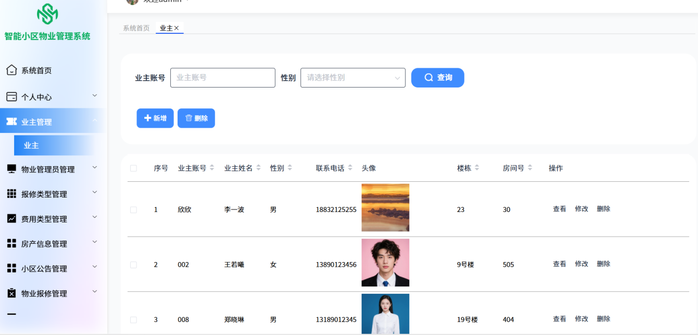Click the admin avatar at the top
Screen dimensions: 698x335
[x=132, y=2]
